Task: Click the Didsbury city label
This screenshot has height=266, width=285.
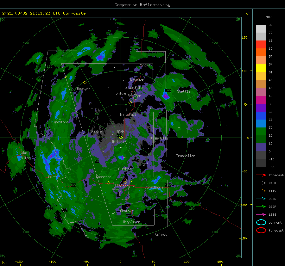Action: (x=119, y=142)
